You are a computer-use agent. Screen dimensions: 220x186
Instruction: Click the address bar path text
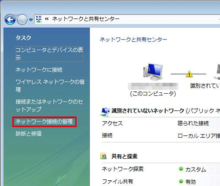click(x=86, y=19)
